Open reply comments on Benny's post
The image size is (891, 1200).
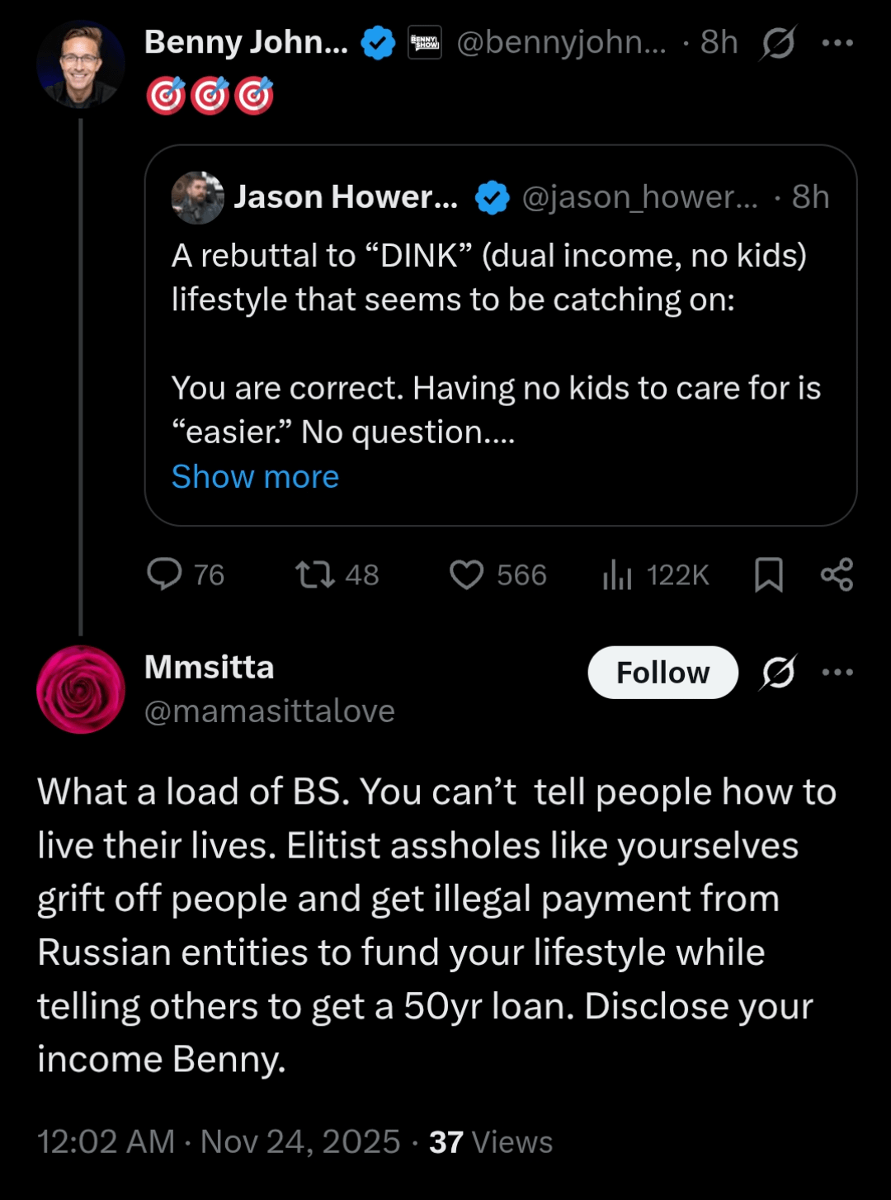165,574
